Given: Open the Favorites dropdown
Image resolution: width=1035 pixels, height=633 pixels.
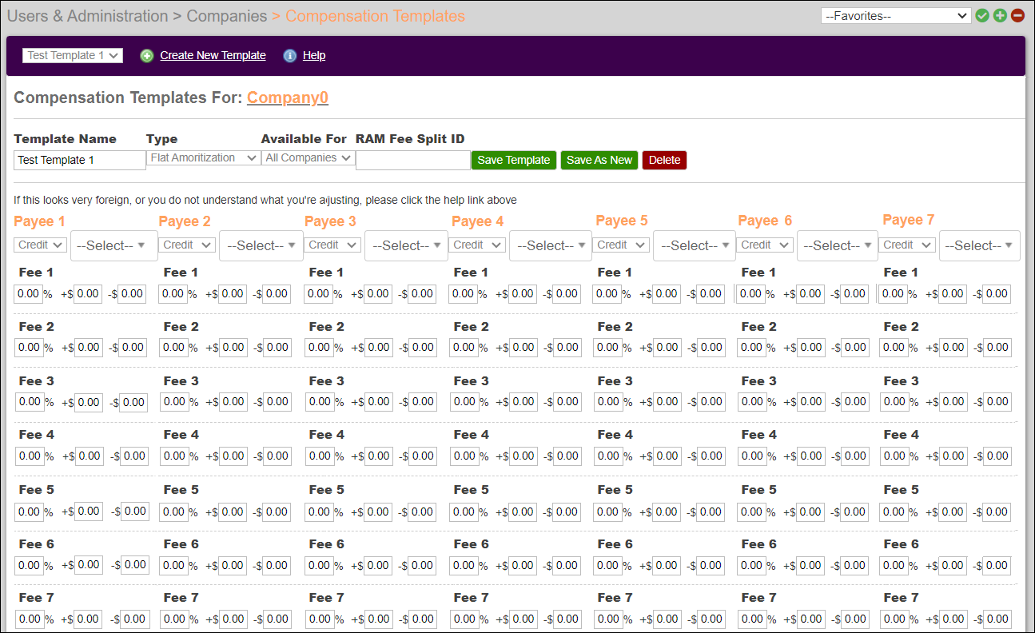Looking at the screenshot, I should tap(895, 15).
